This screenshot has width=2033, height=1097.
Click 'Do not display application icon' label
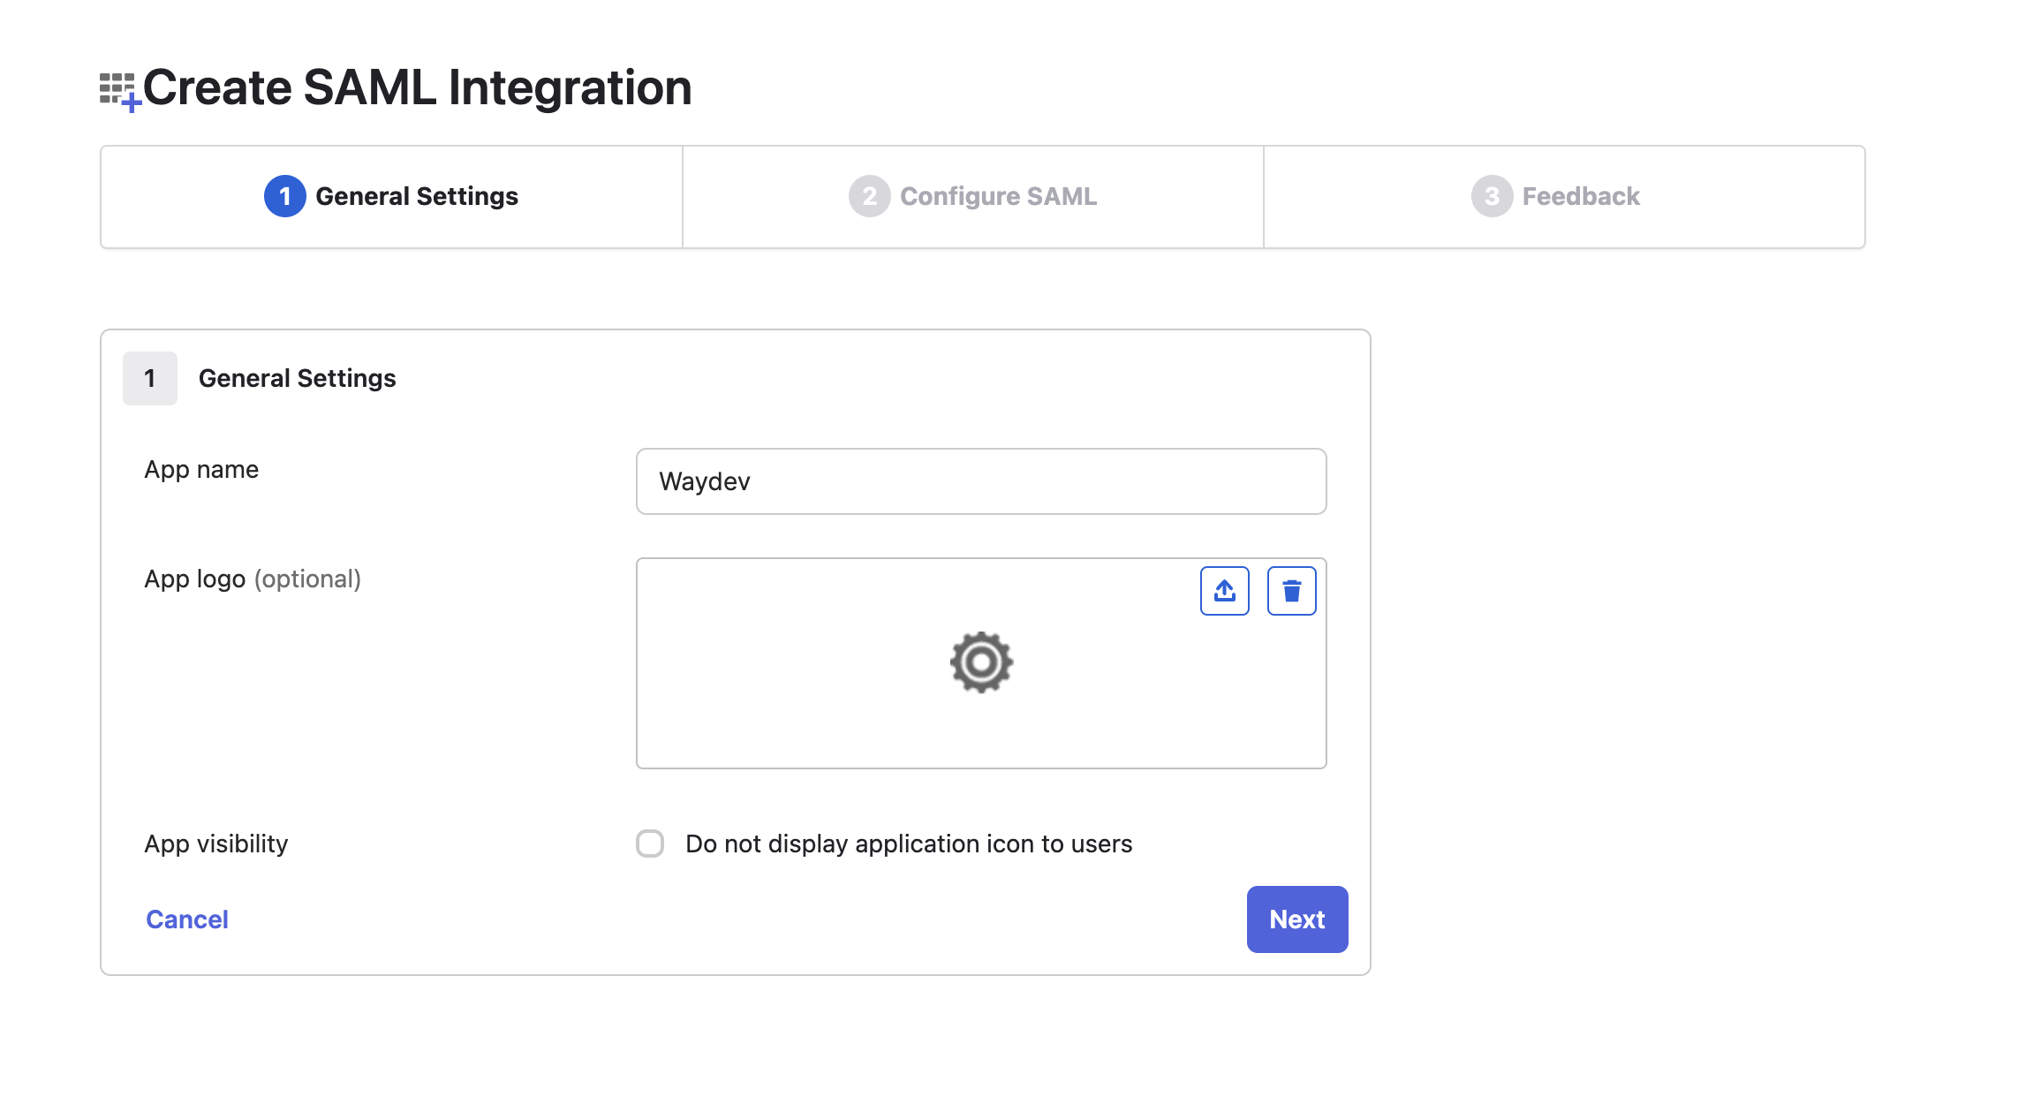(x=908, y=844)
